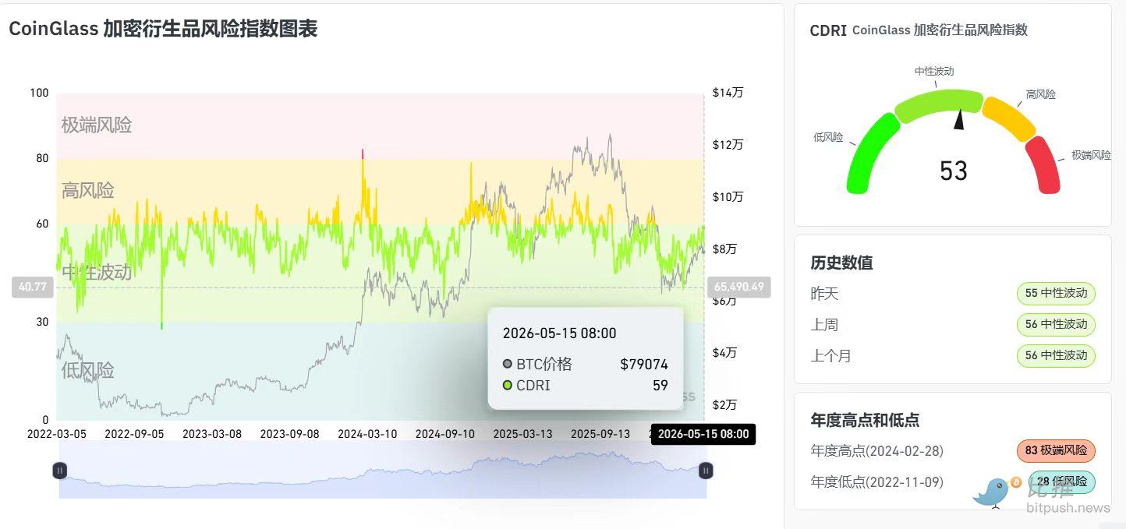Click the $14万 right axis label
1126x529 pixels.
pos(728,93)
